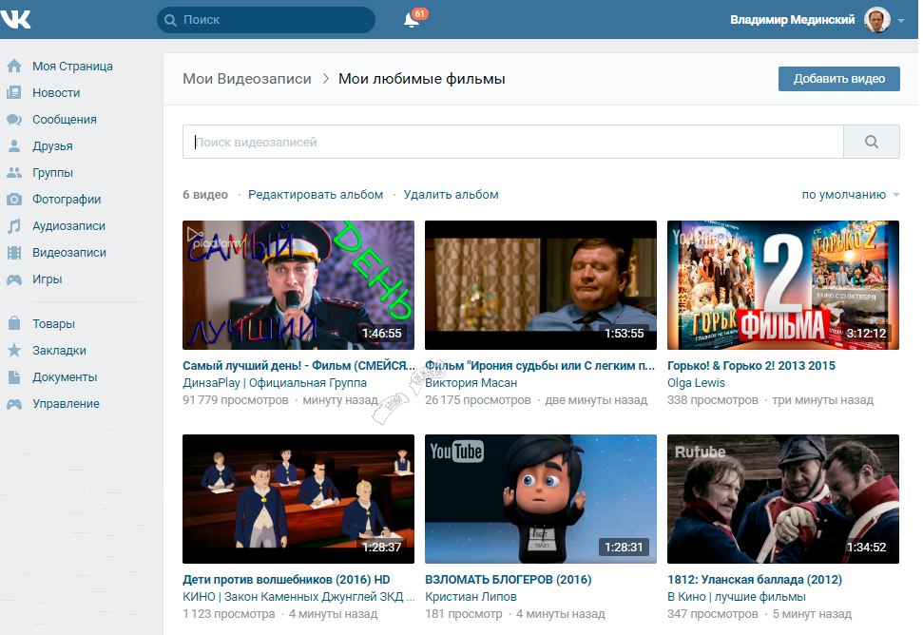Image resolution: width=923 pixels, height=635 pixels.
Task: Click the news icon beside Новости
Action: pos(14,92)
